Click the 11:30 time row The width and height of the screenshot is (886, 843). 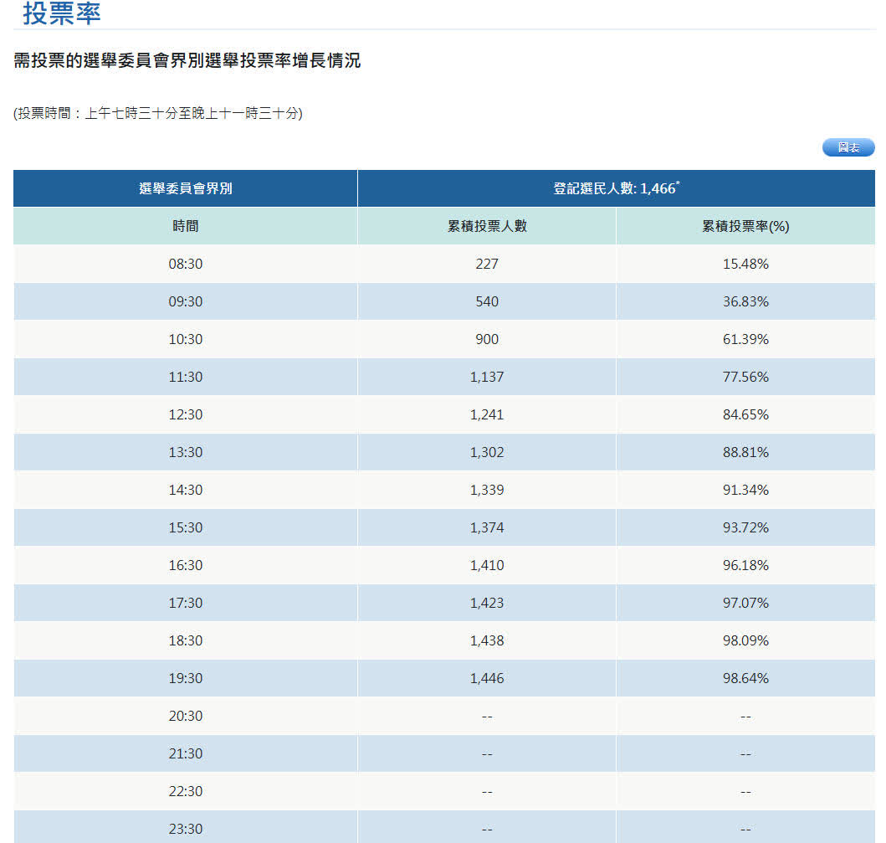click(185, 377)
